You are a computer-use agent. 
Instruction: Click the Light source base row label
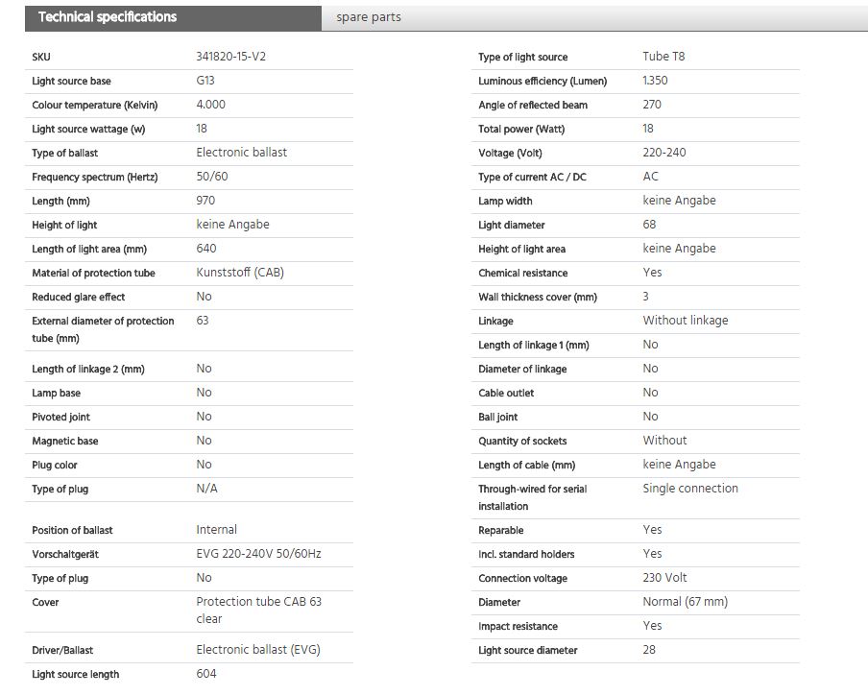pos(71,81)
